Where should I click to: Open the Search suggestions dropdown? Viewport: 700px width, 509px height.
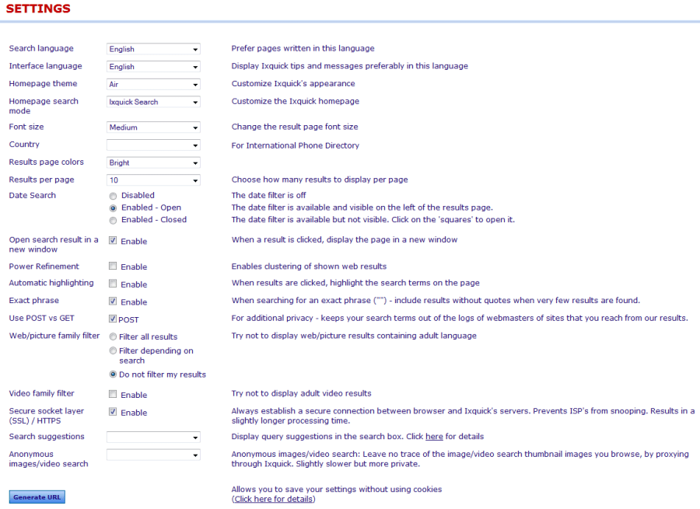(x=153, y=438)
